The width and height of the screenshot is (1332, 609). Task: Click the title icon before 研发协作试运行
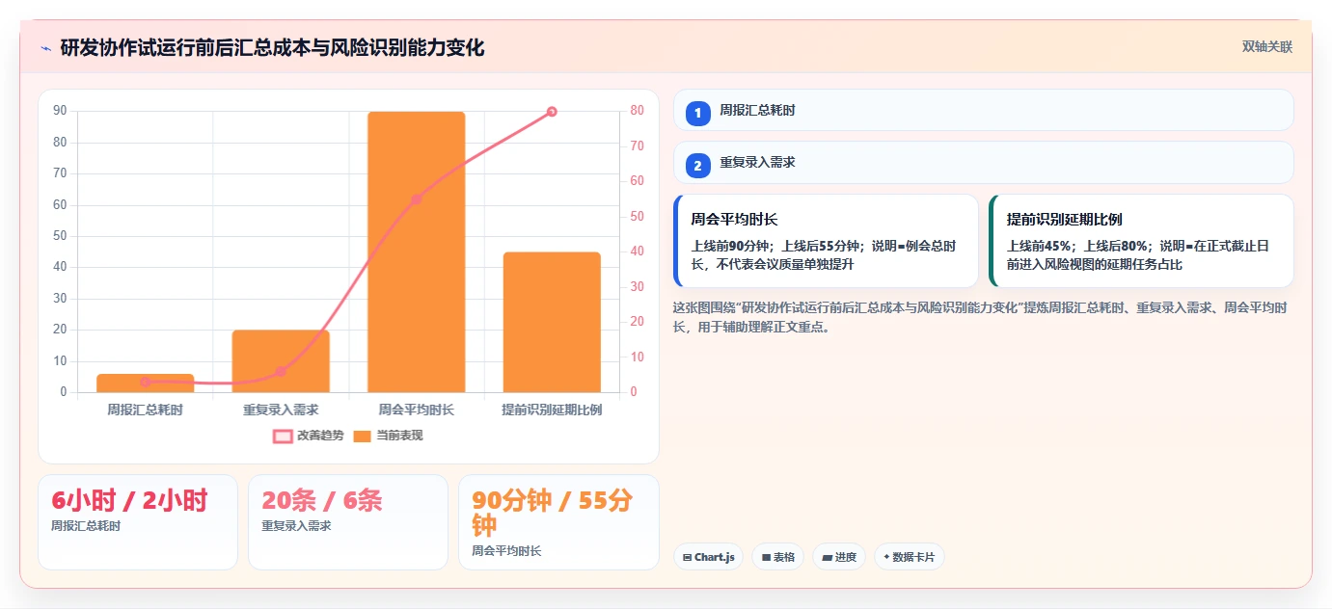point(45,48)
